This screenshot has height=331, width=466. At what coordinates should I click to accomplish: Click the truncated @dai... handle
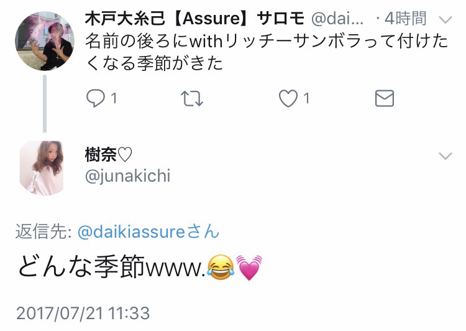point(337,19)
